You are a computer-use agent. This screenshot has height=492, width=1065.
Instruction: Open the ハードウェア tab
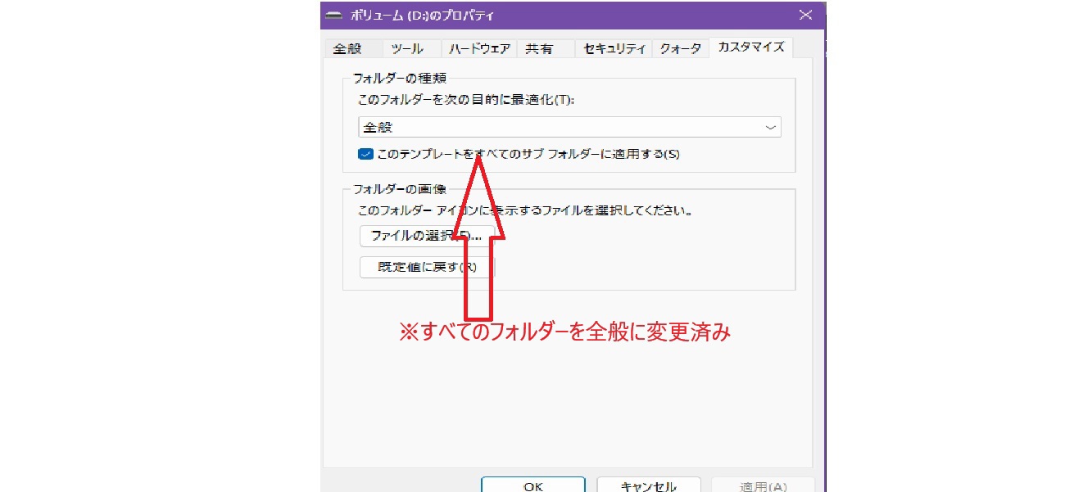pos(480,49)
